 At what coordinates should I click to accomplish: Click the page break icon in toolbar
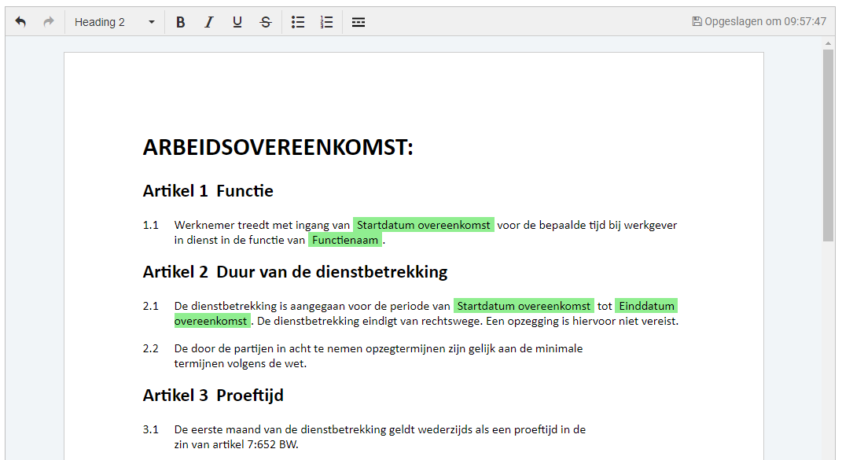[358, 22]
